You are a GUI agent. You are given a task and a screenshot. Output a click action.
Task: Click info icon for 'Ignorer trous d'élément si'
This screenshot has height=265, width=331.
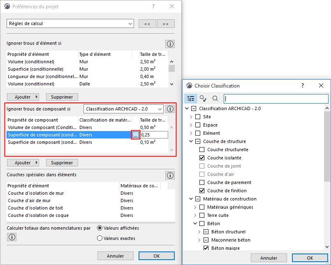click(x=170, y=44)
